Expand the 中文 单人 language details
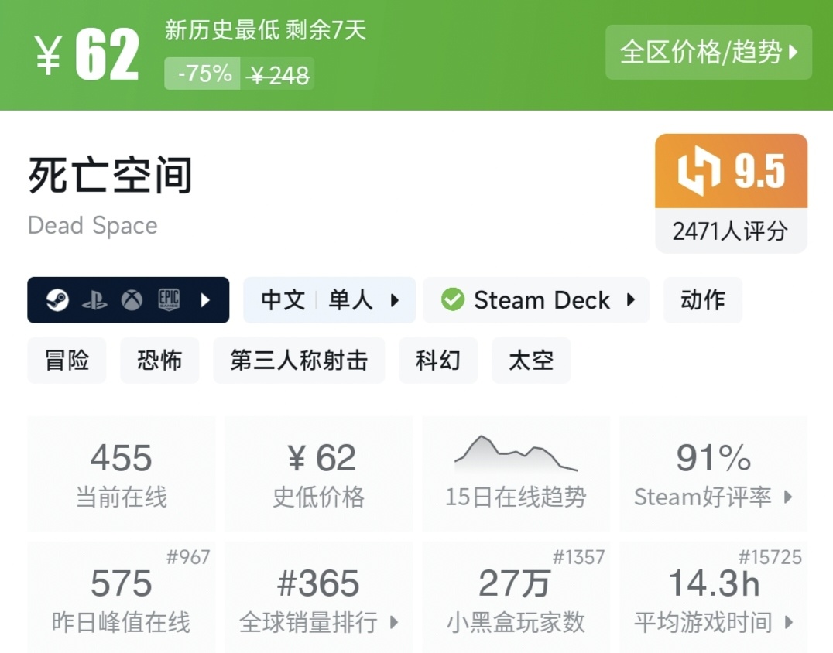This screenshot has width=833, height=653. [x=330, y=300]
